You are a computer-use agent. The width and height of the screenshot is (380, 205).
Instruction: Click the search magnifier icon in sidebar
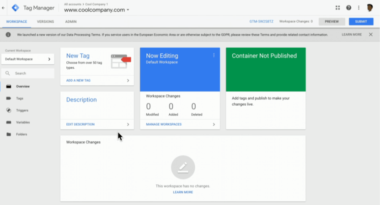[x=8, y=73]
